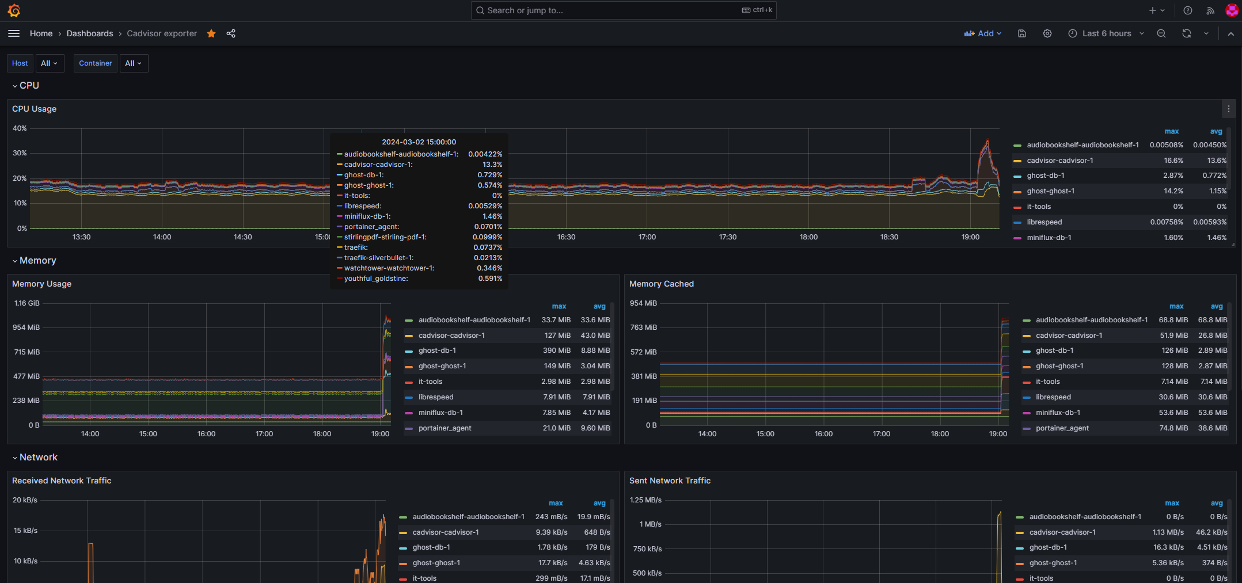Open the Container variable All dropdown
The height and width of the screenshot is (583, 1242).
pyautogui.click(x=134, y=63)
